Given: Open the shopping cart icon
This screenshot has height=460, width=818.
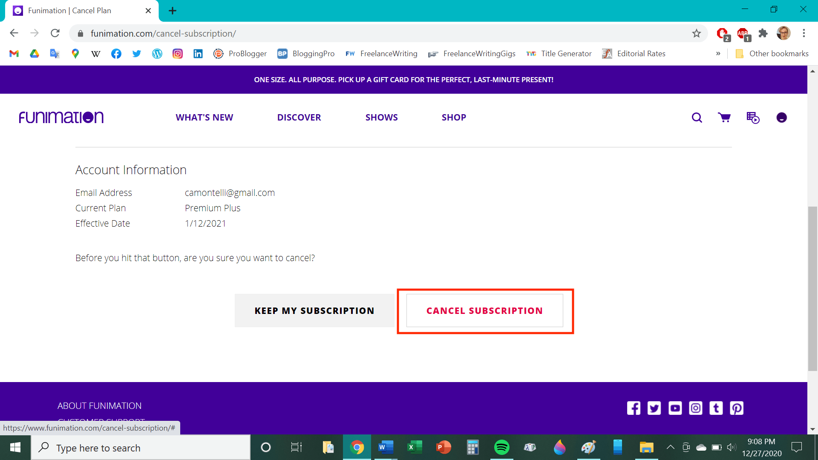Looking at the screenshot, I should (x=724, y=118).
